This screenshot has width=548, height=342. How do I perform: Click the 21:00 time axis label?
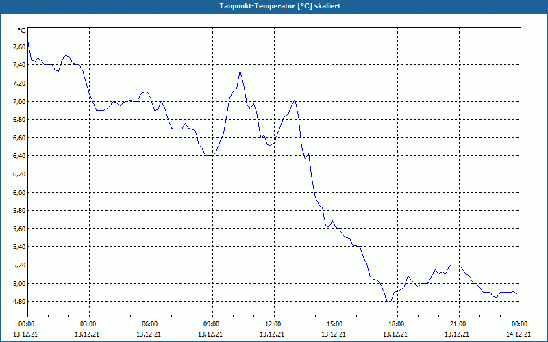tap(459, 324)
